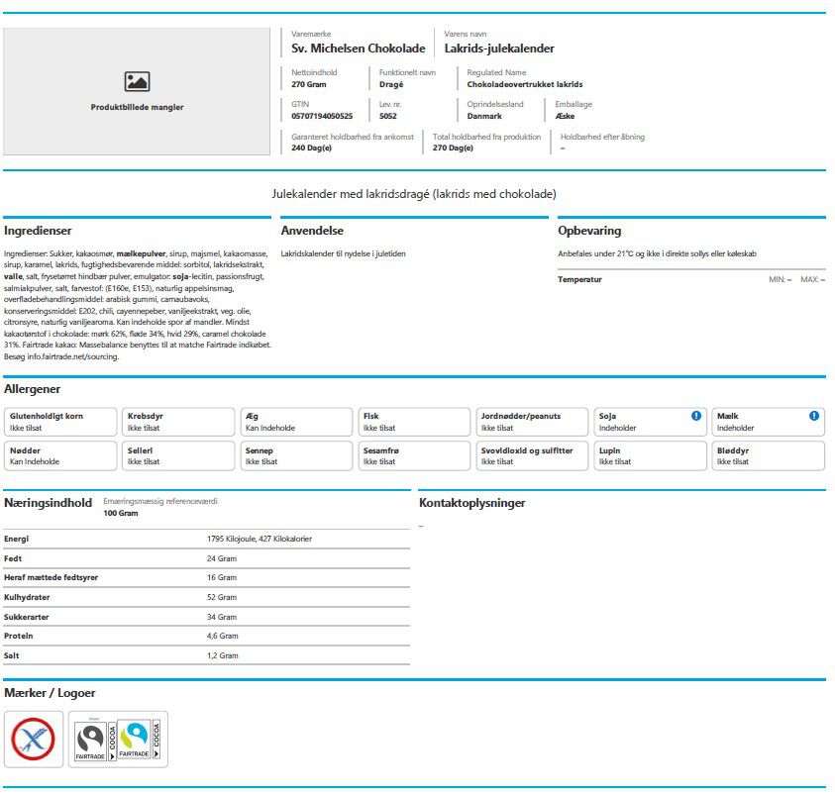The image size is (835, 795).
Task: Click the packaging value 'Æske'
Action: [565, 116]
